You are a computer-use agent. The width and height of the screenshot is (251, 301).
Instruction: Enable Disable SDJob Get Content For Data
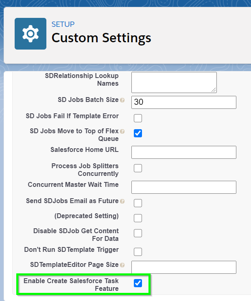pyautogui.click(x=138, y=233)
